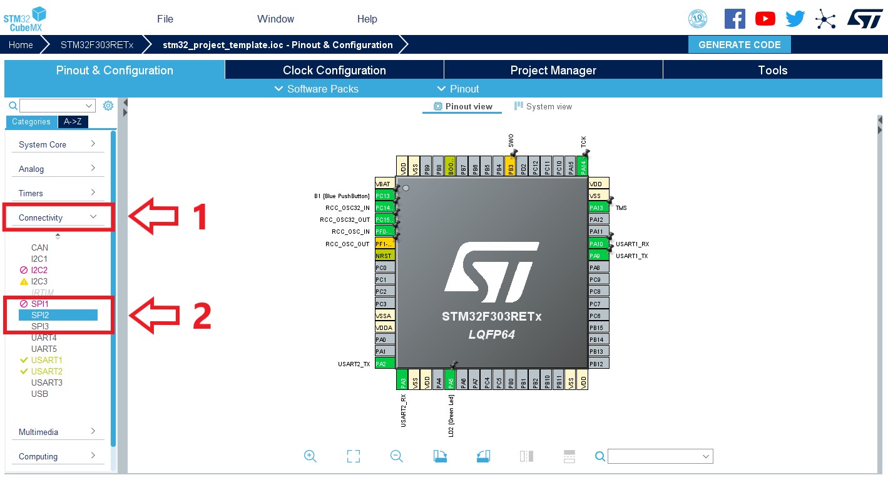Click the horizontal layout icon
The width and height of the screenshot is (888, 480).
tap(569, 456)
